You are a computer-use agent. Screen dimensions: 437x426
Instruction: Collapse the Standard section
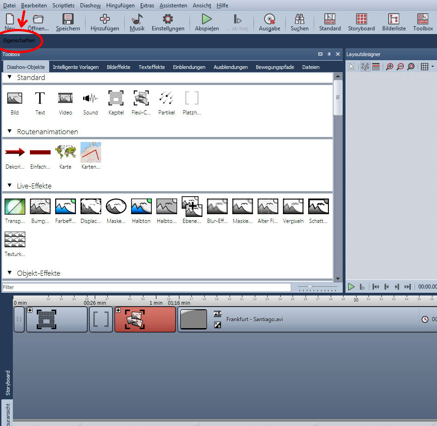click(10, 77)
